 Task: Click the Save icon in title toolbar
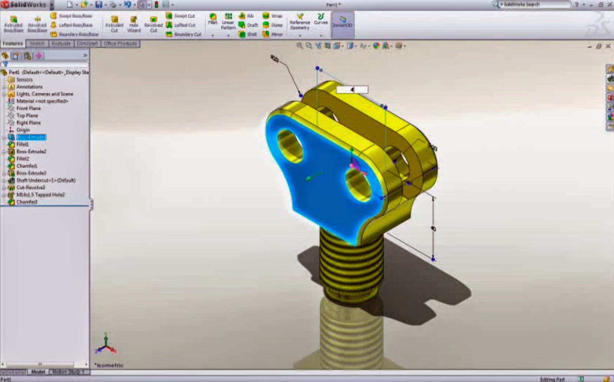[99, 5]
